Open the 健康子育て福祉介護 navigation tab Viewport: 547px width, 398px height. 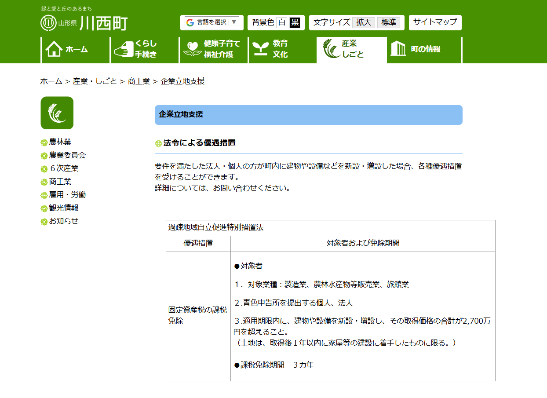coord(214,50)
